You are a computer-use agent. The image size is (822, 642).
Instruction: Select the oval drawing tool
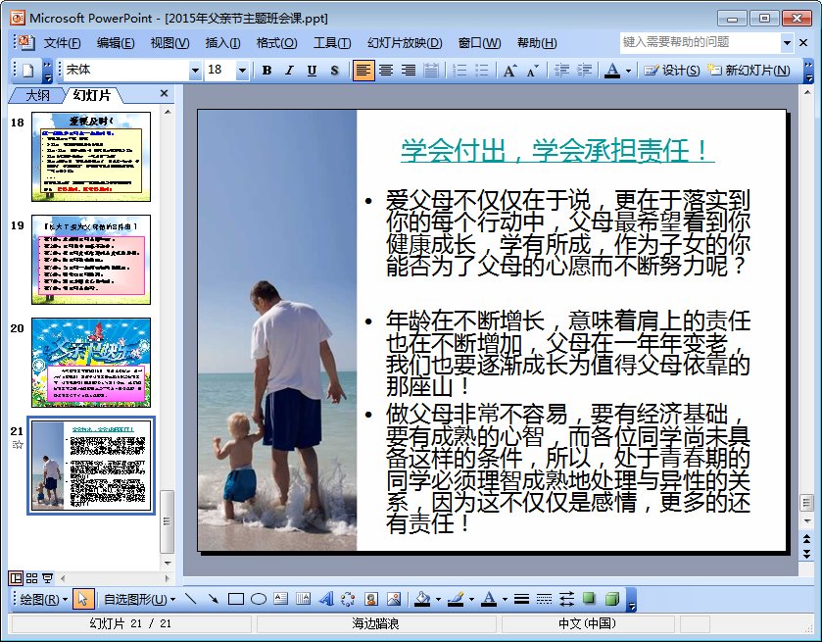point(259,599)
